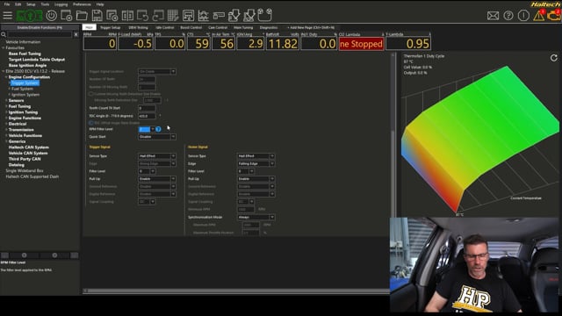Screen dimensions: 562x316
Task: Clear the sidebar search with X button
Action: pos(76,34)
